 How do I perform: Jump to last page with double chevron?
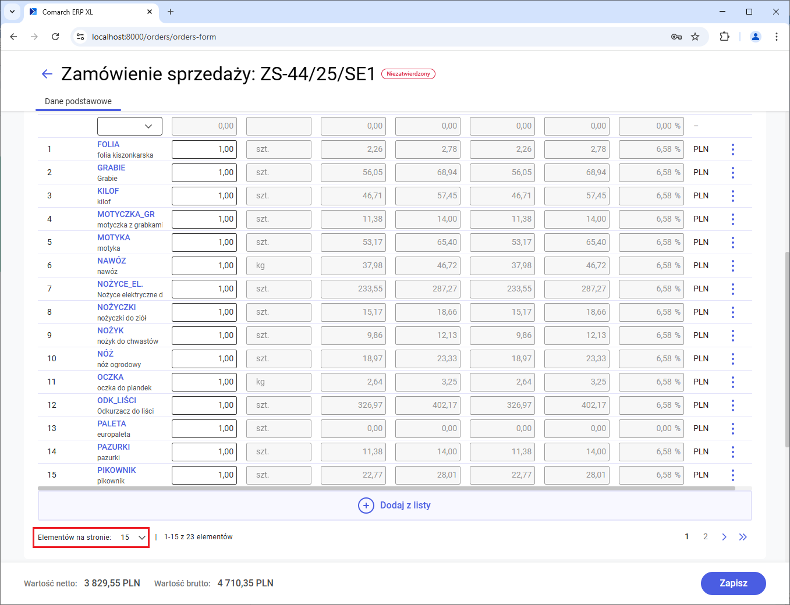click(x=743, y=537)
